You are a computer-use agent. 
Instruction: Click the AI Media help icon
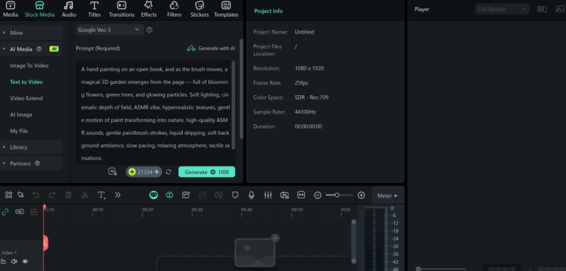point(39,49)
